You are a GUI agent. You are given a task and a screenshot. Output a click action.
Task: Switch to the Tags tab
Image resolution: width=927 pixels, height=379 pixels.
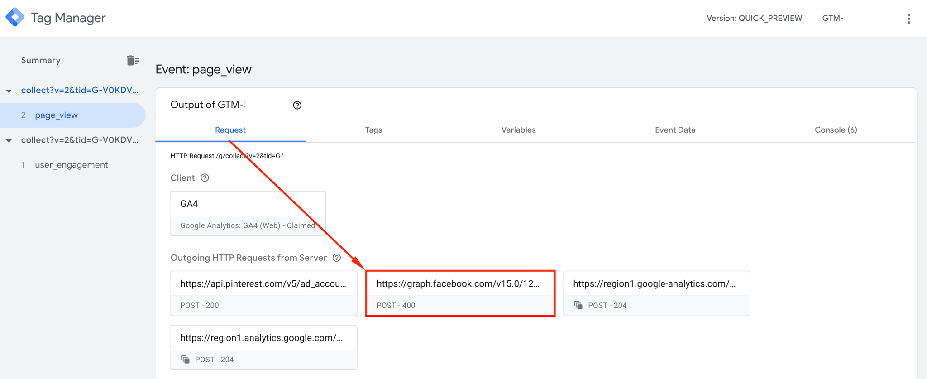pyautogui.click(x=373, y=130)
